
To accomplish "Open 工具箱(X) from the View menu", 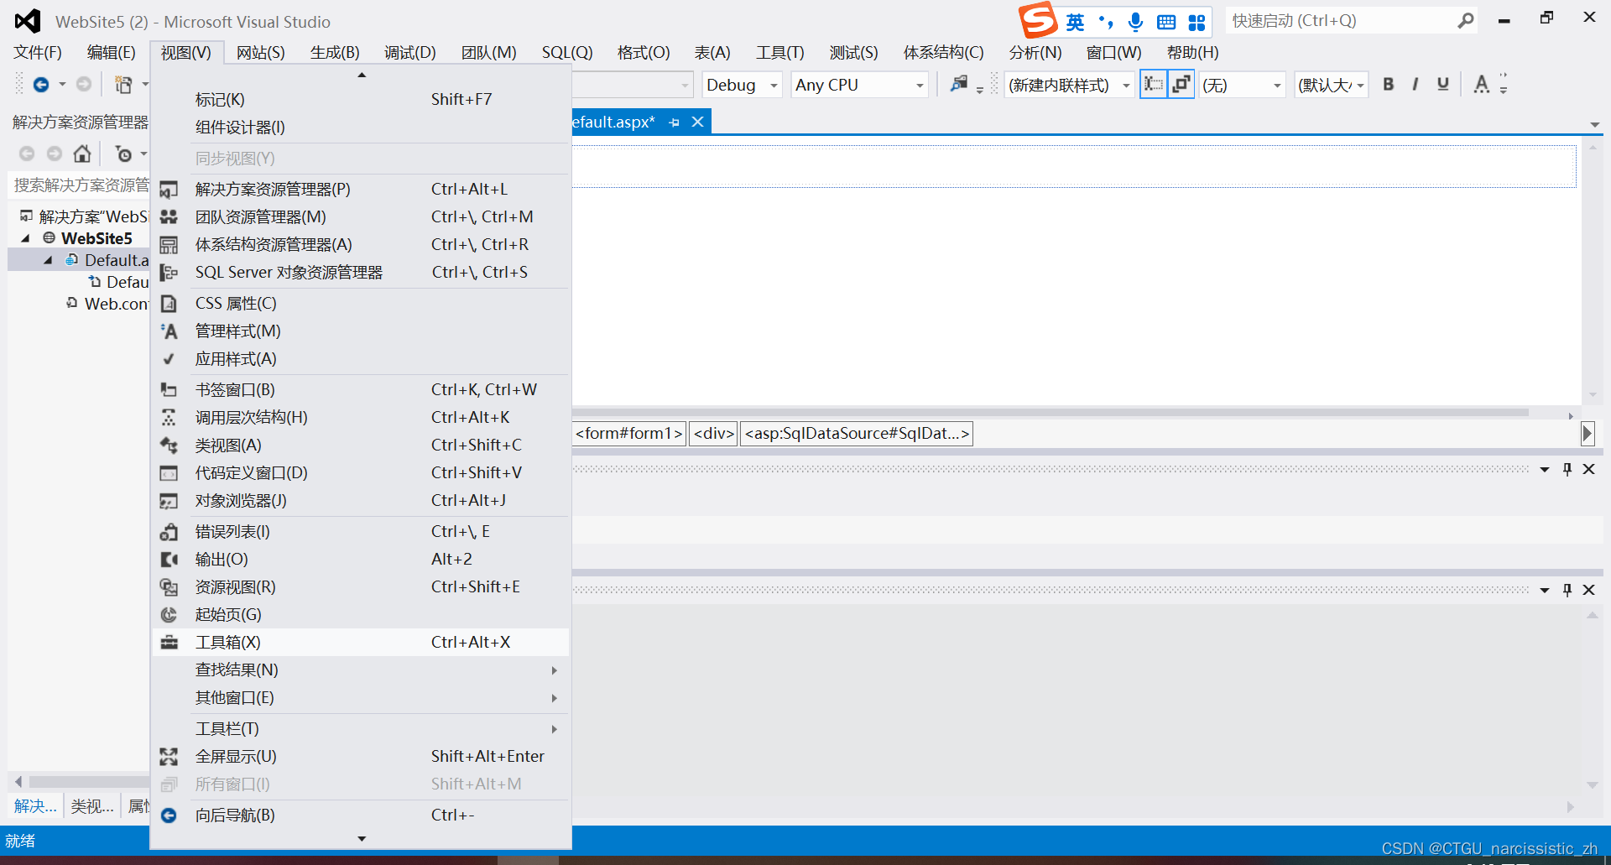I will pyautogui.click(x=361, y=642).
